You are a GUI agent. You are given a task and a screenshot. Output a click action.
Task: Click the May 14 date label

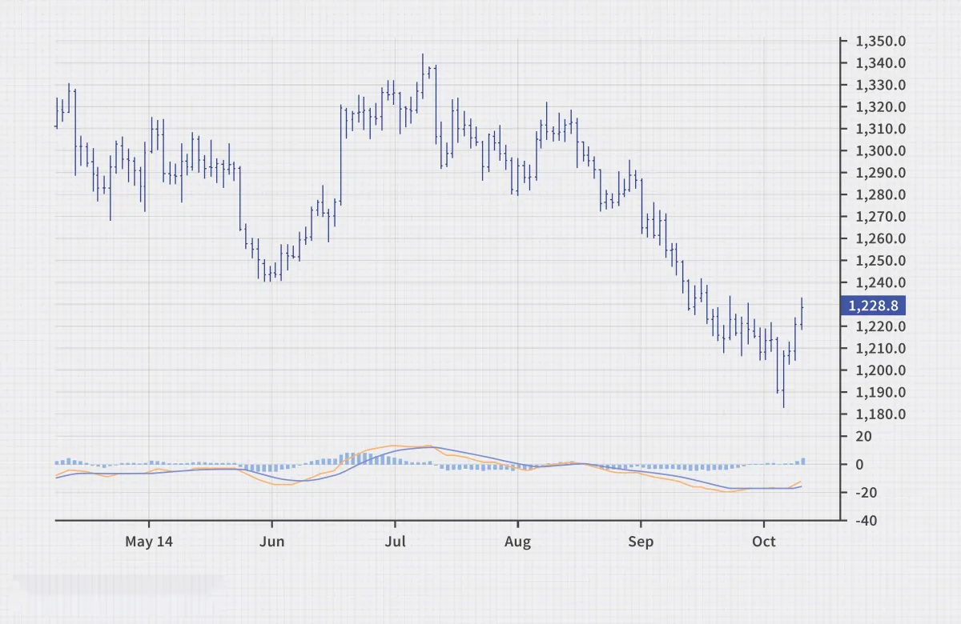[x=149, y=542]
